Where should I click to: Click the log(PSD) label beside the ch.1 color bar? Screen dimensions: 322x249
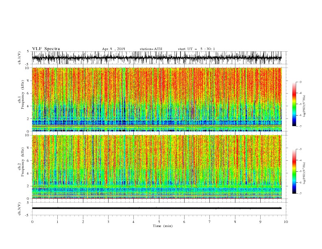tap(304, 106)
